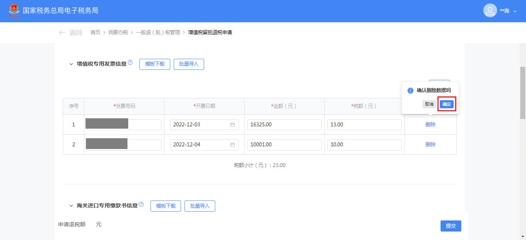Collapse 增值税专用发票信息 section
The image size is (526, 240).
click(x=71, y=64)
